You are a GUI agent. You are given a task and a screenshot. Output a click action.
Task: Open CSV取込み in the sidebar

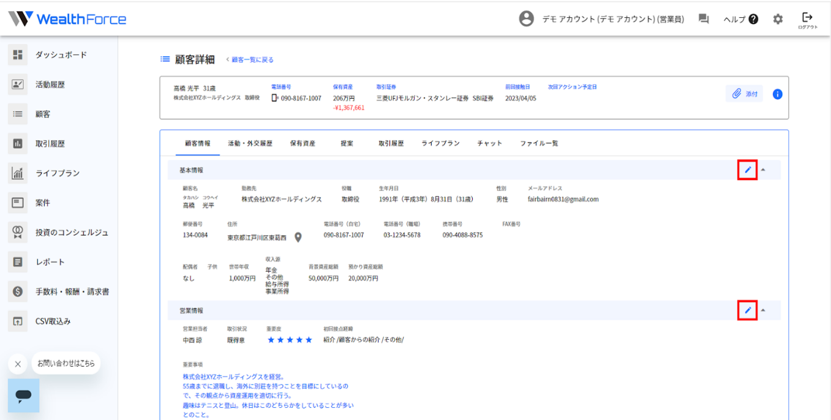tap(53, 321)
